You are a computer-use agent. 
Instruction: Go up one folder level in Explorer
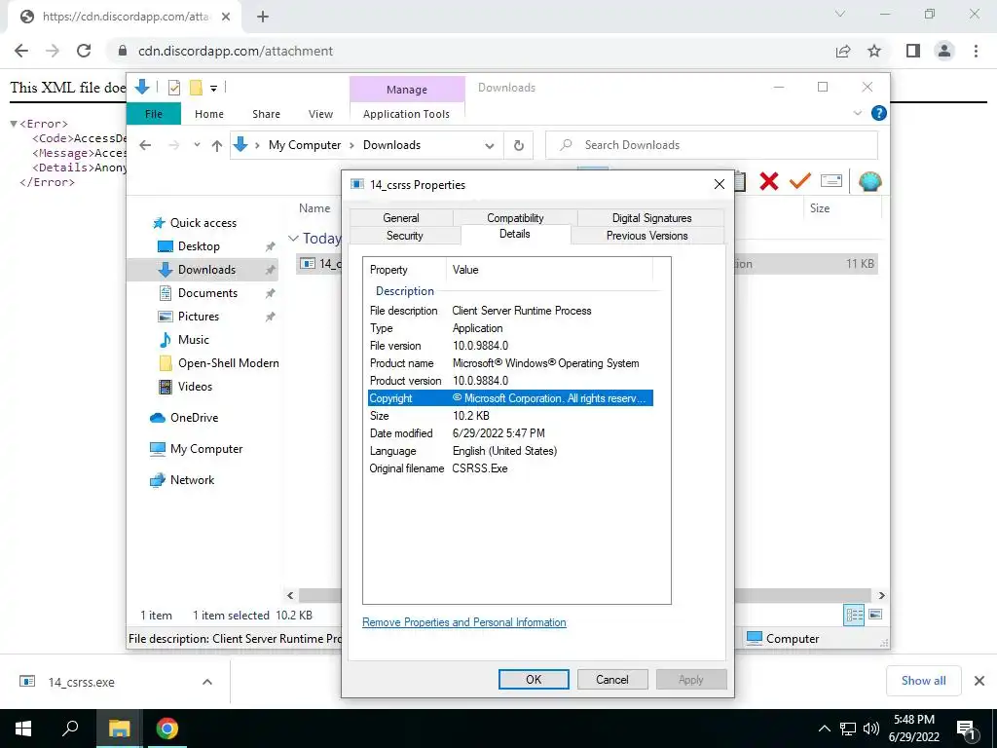pyautogui.click(x=217, y=146)
